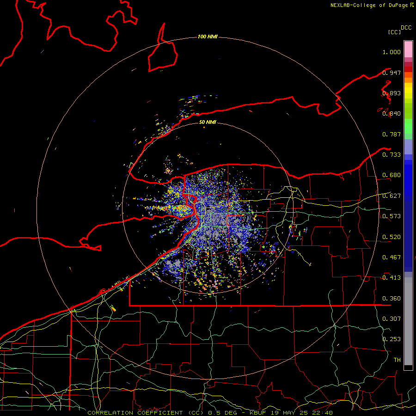
Task: Click the 0.680 legend value
Action: tap(392, 175)
